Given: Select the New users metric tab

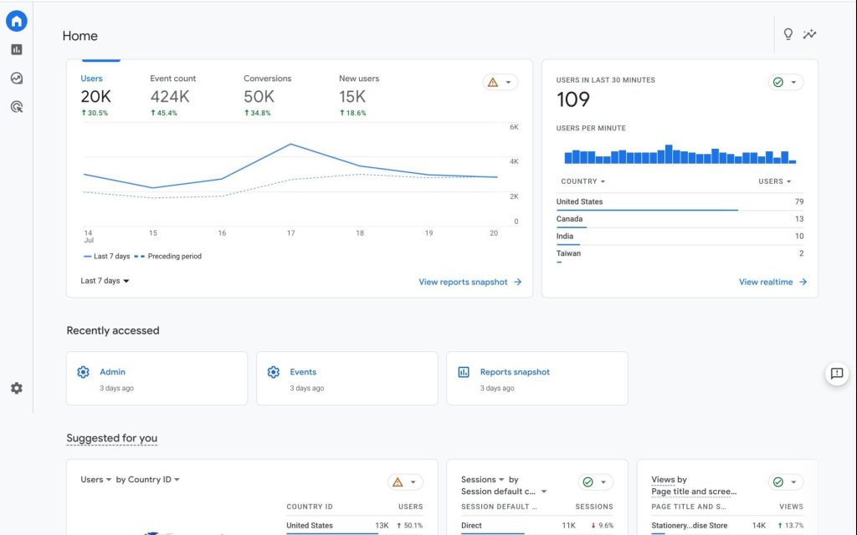Looking at the screenshot, I should (358, 95).
